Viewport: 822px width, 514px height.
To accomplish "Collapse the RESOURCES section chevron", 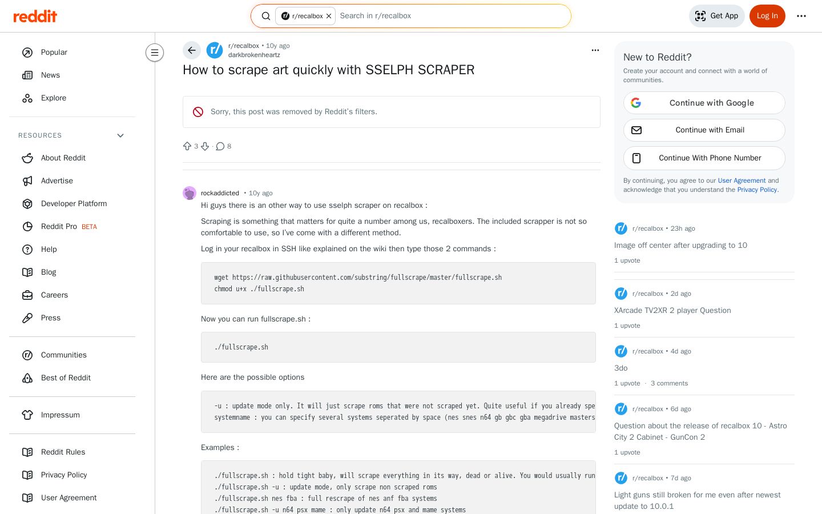I will tap(120, 135).
